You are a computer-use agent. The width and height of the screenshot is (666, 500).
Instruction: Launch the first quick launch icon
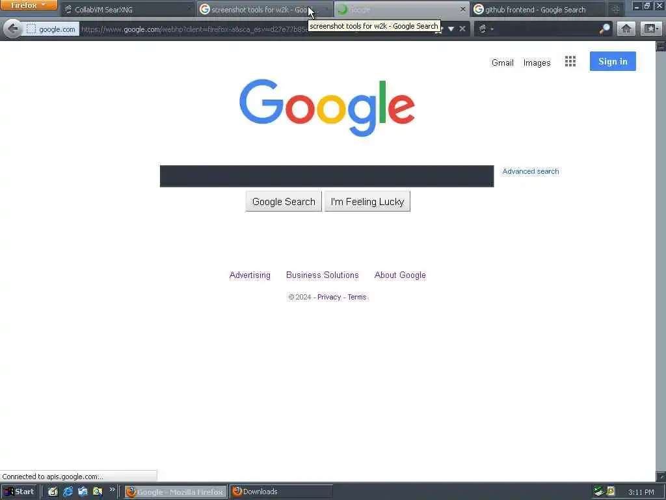(53, 492)
